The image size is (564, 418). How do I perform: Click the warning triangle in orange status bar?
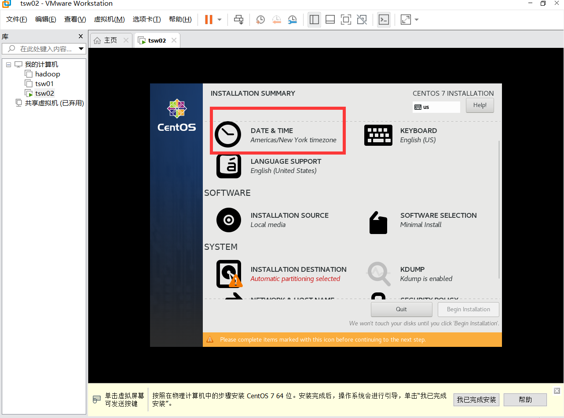coord(210,339)
